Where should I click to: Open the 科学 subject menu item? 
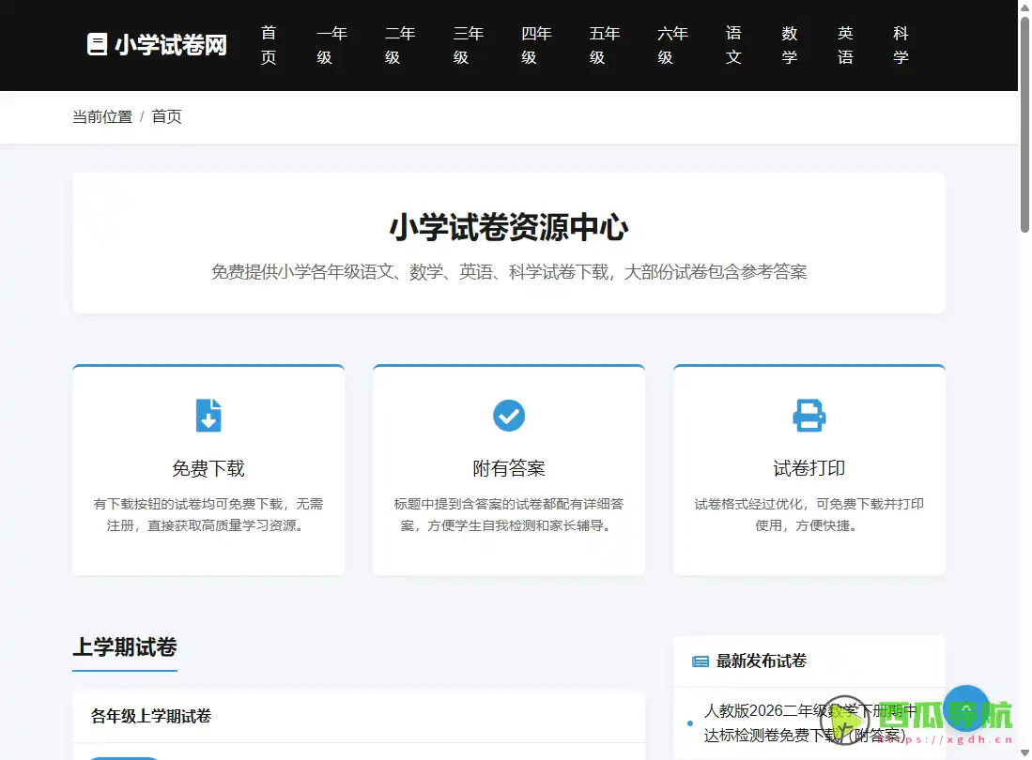click(x=901, y=44)
